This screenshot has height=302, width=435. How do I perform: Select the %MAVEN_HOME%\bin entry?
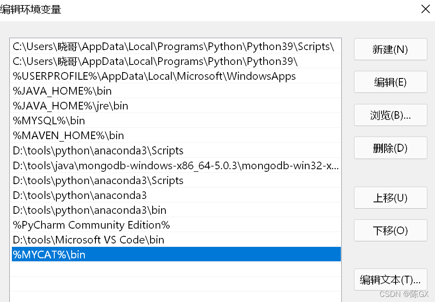[176, 135]
